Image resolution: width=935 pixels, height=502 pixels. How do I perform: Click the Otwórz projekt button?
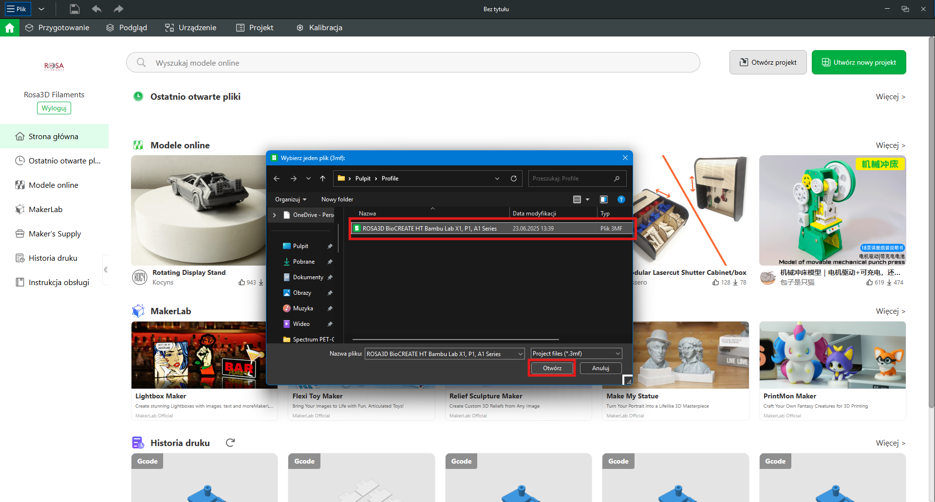(768, 62)
